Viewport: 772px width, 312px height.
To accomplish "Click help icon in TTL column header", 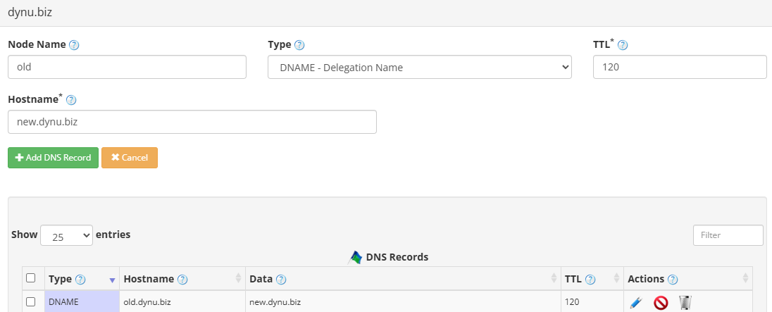I will (x=590, y=280).
